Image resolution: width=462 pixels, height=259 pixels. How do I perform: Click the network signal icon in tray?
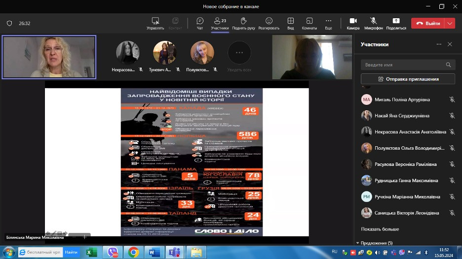[x=418, y=253]
